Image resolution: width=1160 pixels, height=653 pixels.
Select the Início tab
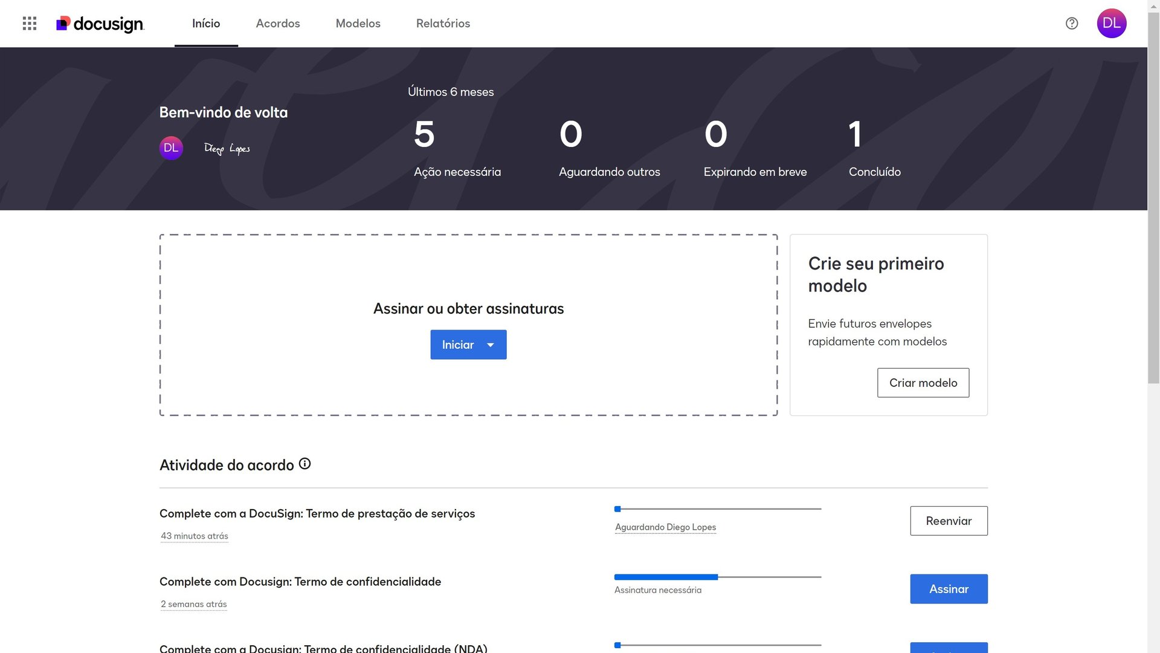(x=205, y=24)
